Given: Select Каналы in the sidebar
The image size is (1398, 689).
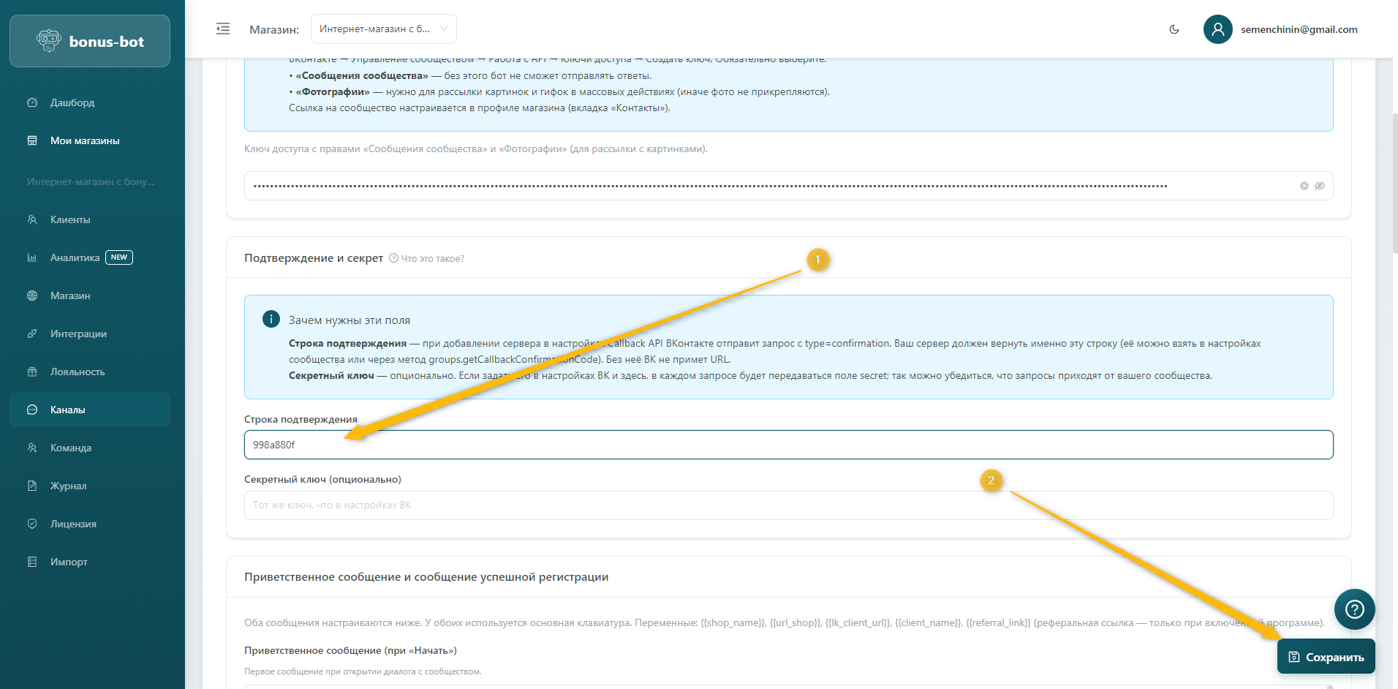Looking at the screenshot, I should (68, 410).
